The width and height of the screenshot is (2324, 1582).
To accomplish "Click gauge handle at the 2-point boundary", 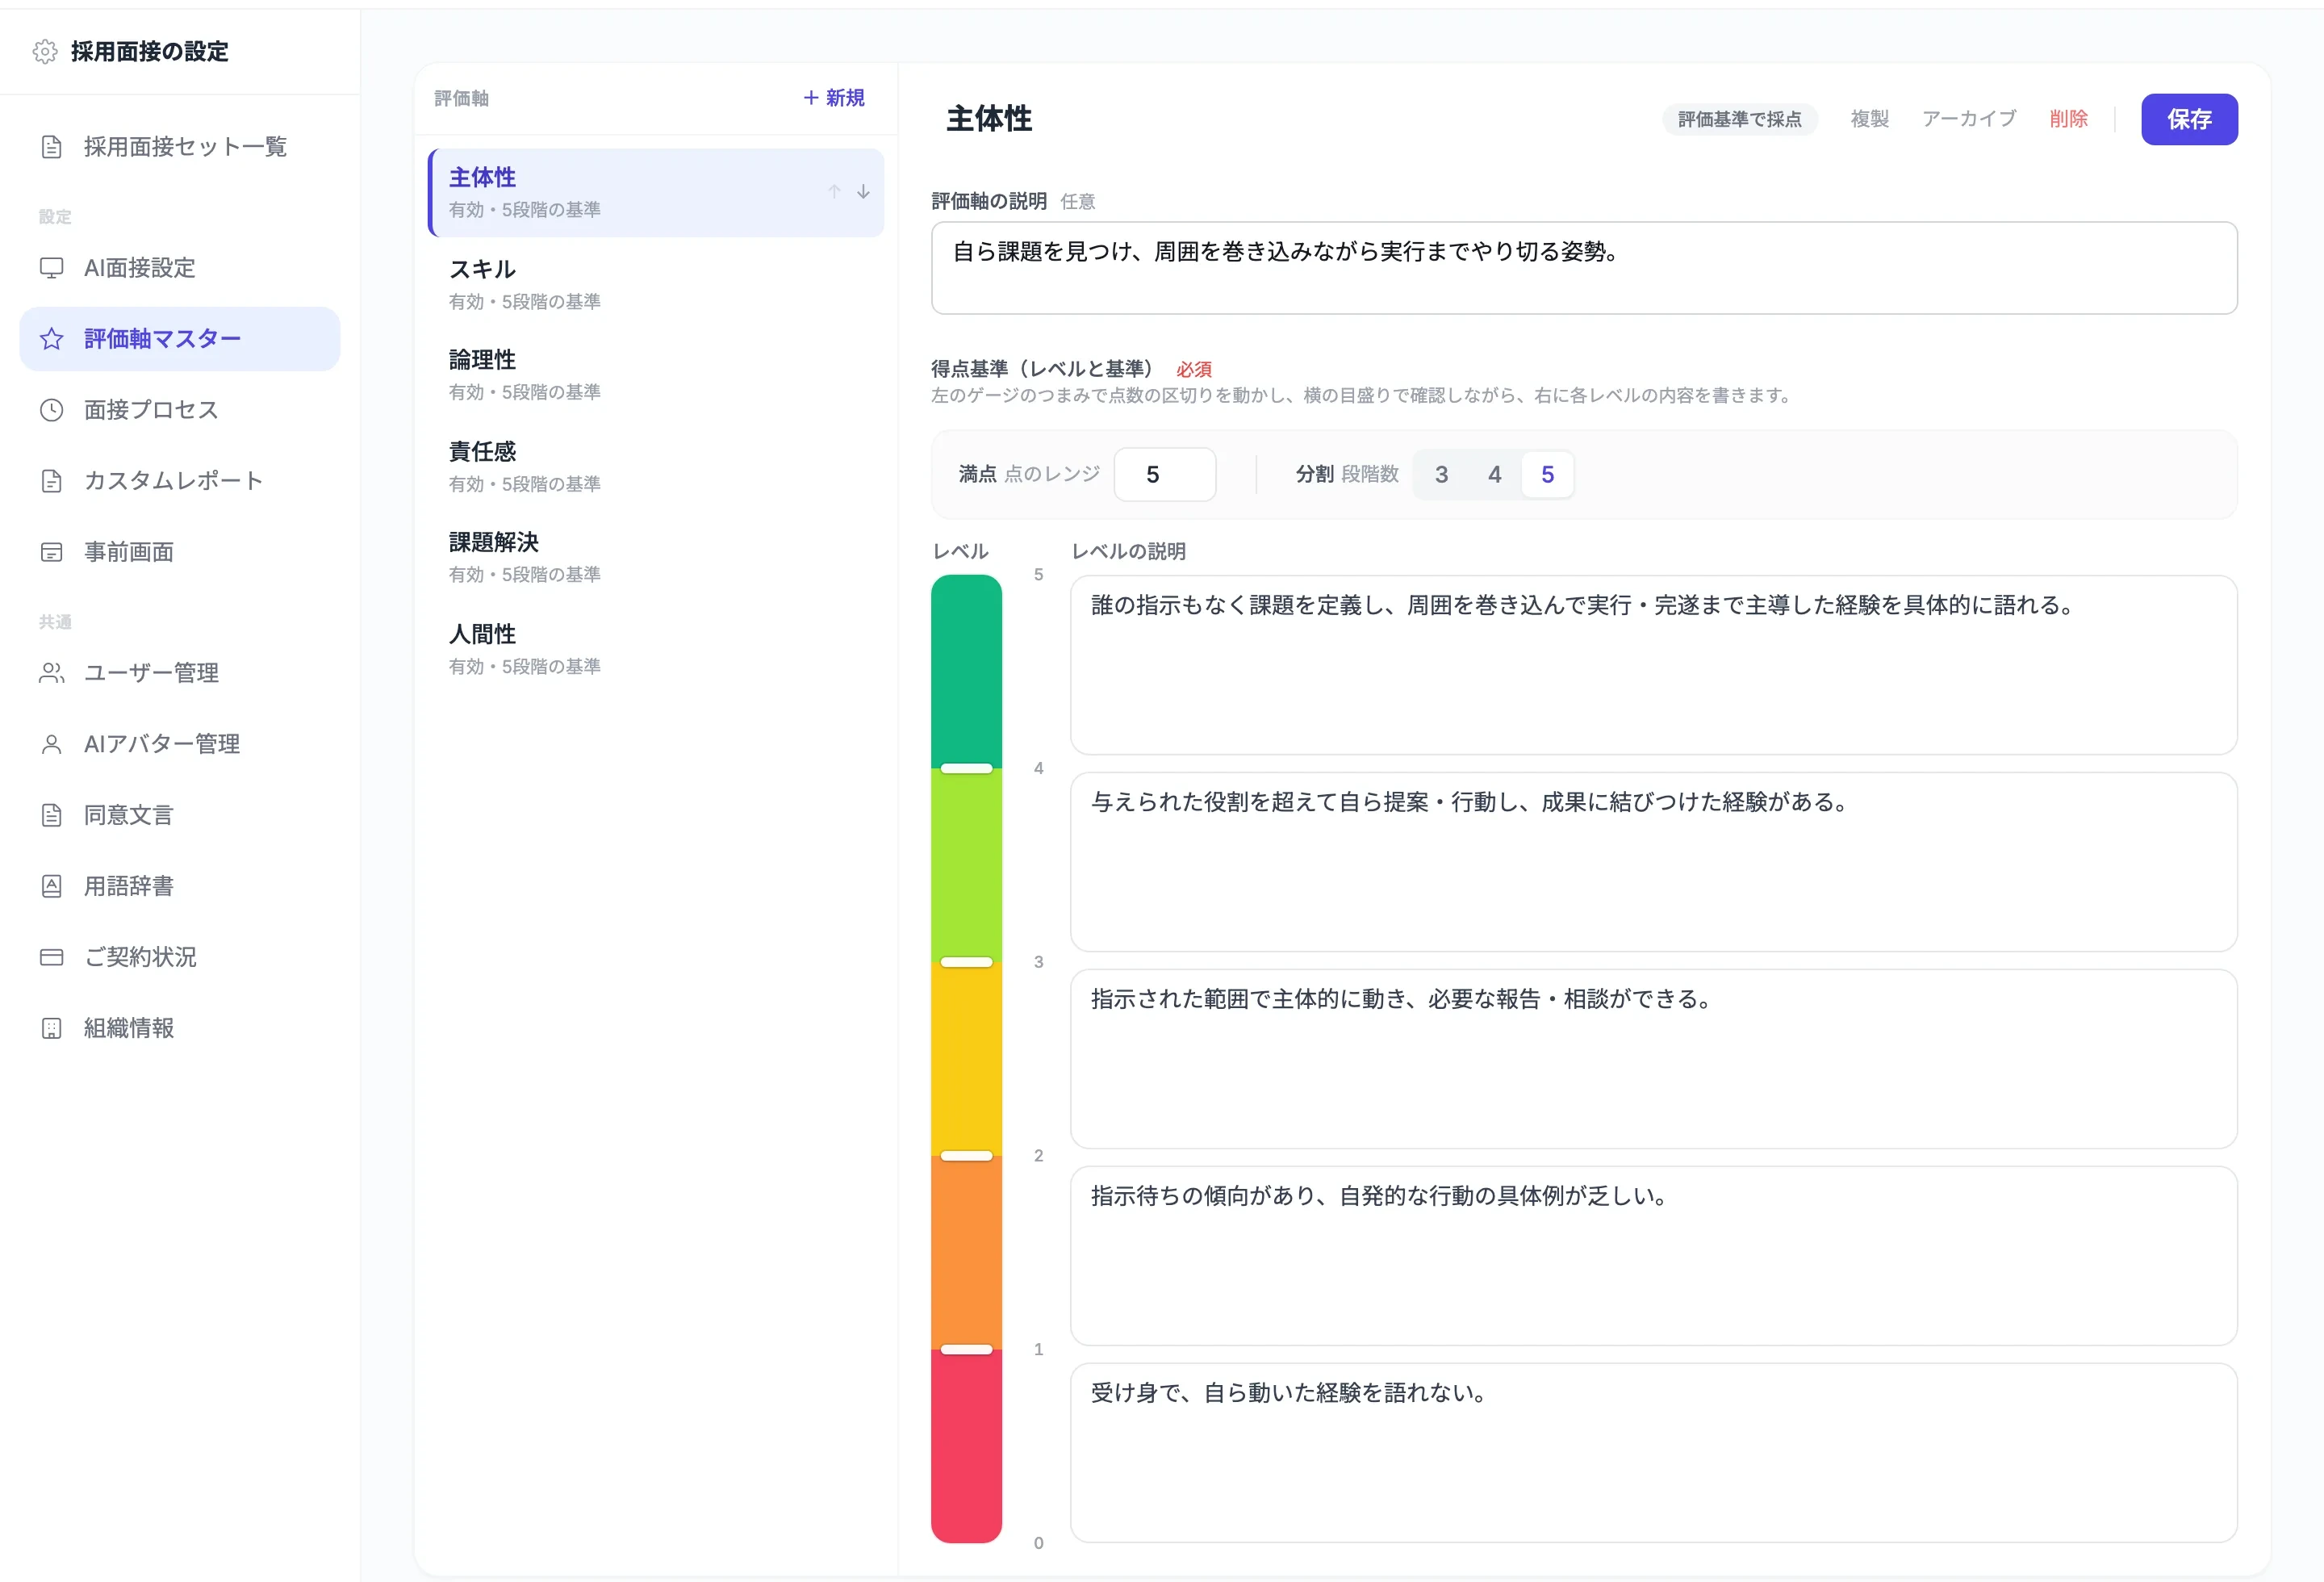I will coord(966,1156).
